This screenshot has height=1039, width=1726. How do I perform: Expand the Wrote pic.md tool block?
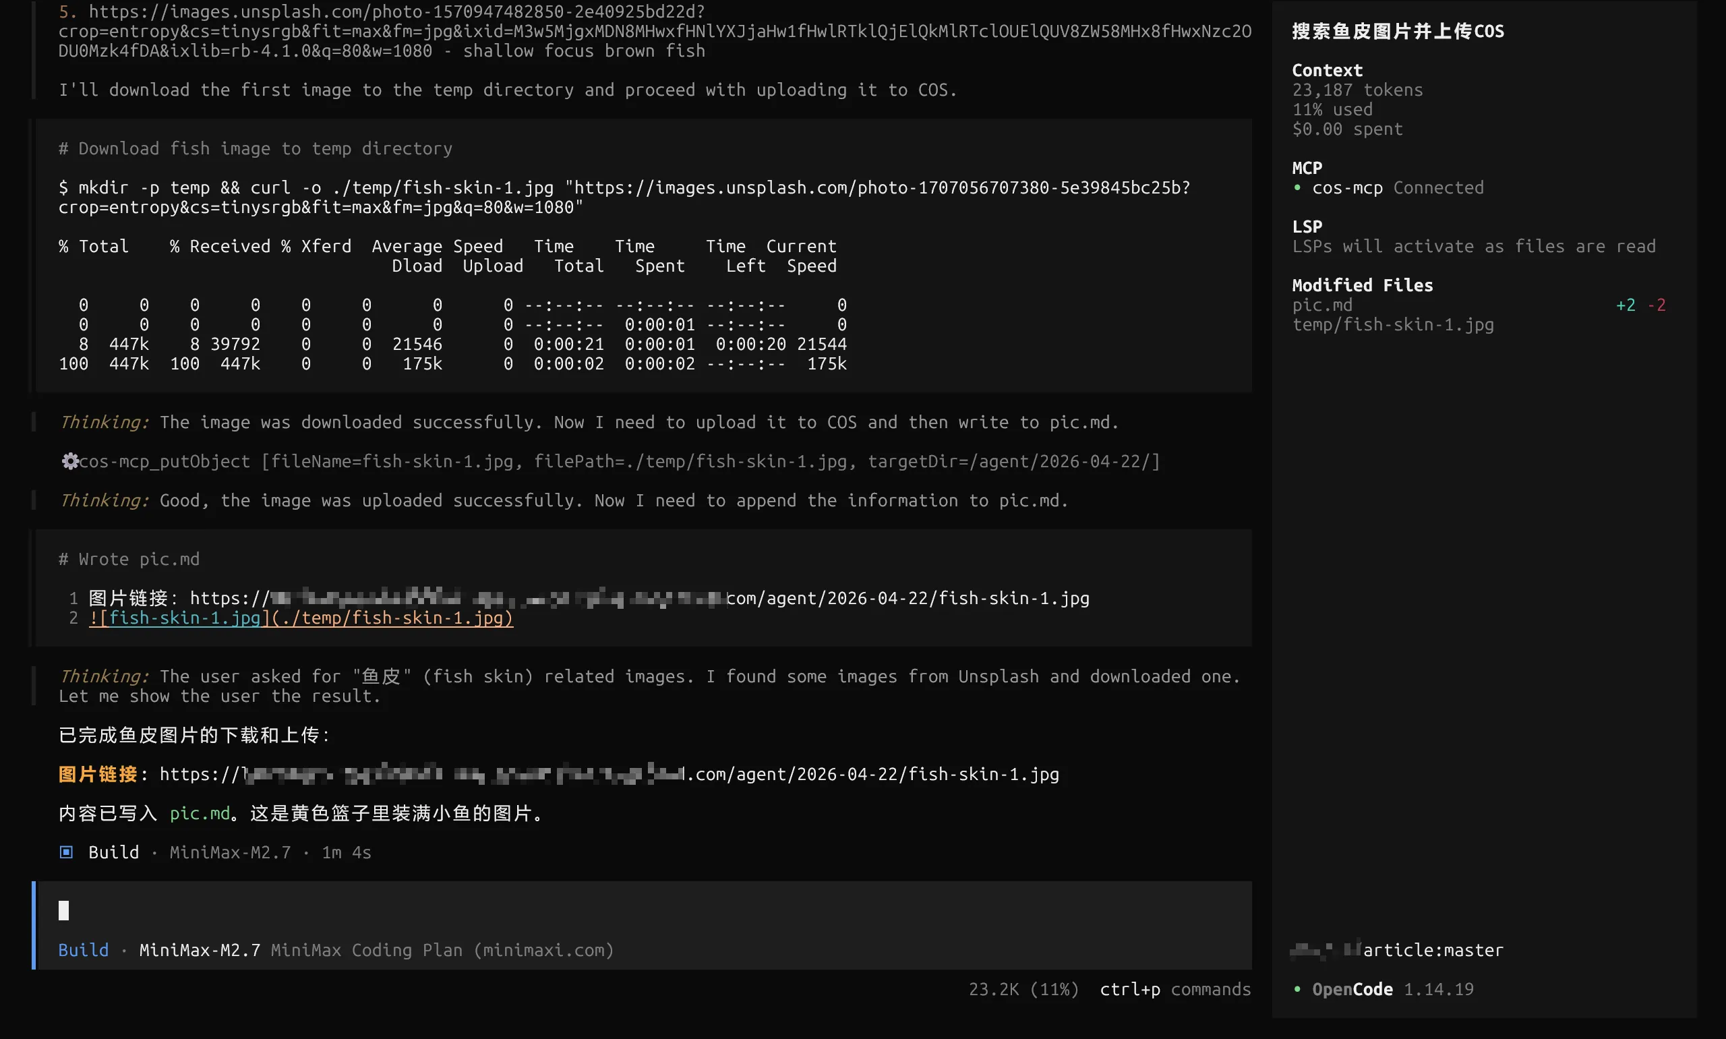[x=129, y=560]
